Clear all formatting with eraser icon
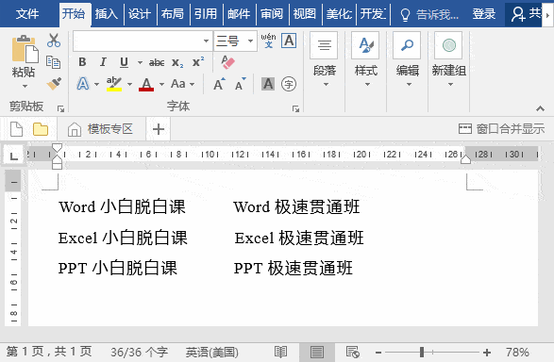The width and height of the screenshot is (554, 362). tap(227, 62)
